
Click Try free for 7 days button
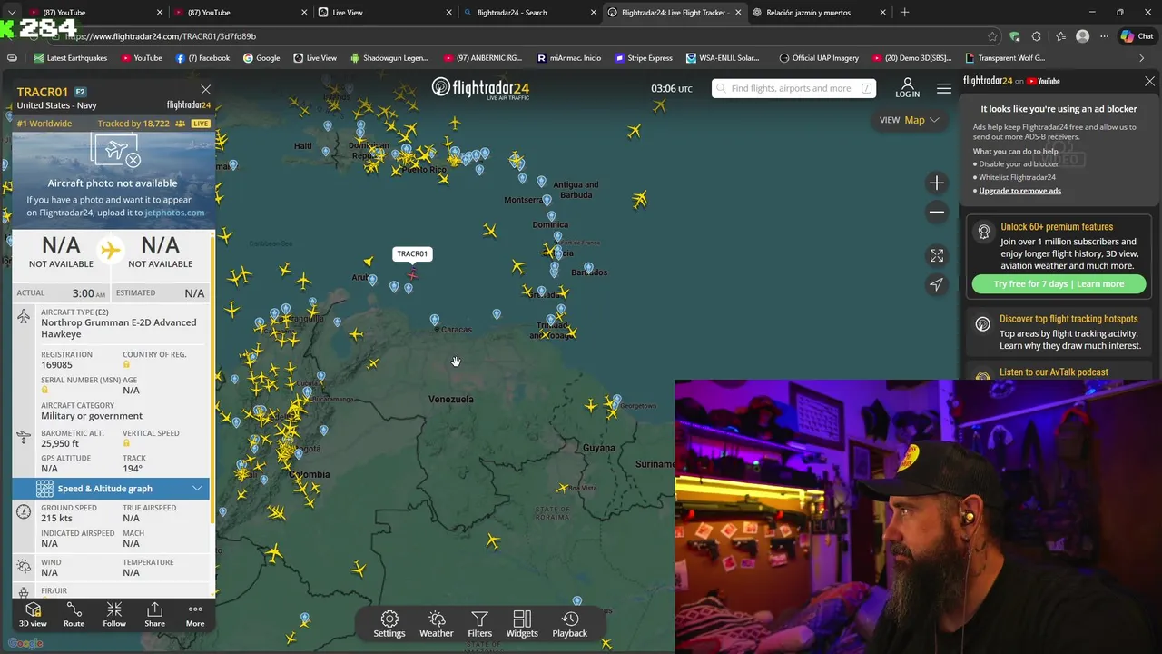pos(1059,284)
